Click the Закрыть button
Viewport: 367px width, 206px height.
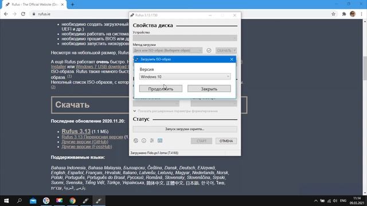(x=209, y=89)
